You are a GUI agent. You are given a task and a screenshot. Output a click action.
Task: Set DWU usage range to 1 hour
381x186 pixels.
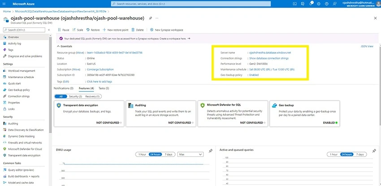[142, 154]
